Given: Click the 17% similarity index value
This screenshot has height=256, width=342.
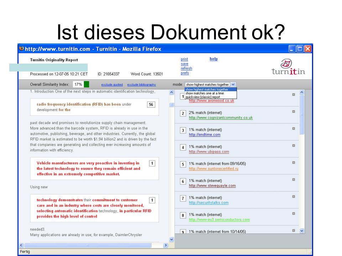Looking at the screenshot, I should coord(78,84).
